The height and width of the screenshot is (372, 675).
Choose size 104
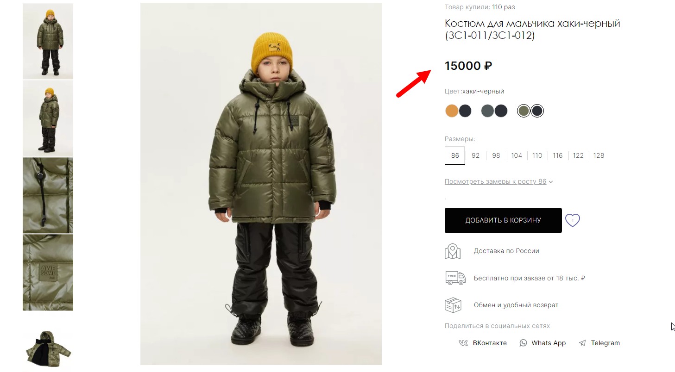point(517,155)
